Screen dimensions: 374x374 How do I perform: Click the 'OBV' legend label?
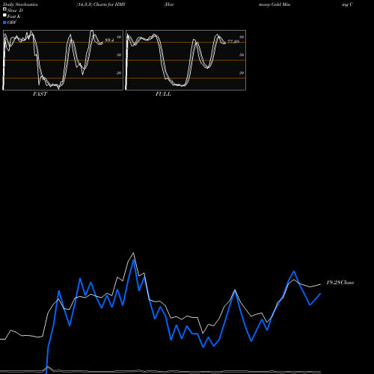tap(12, 22)
